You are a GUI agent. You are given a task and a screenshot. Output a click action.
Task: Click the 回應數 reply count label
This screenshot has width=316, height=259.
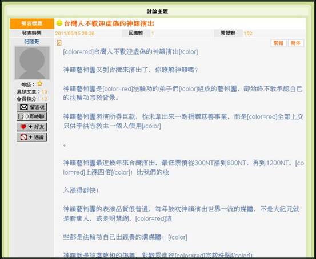pos(136,33)
